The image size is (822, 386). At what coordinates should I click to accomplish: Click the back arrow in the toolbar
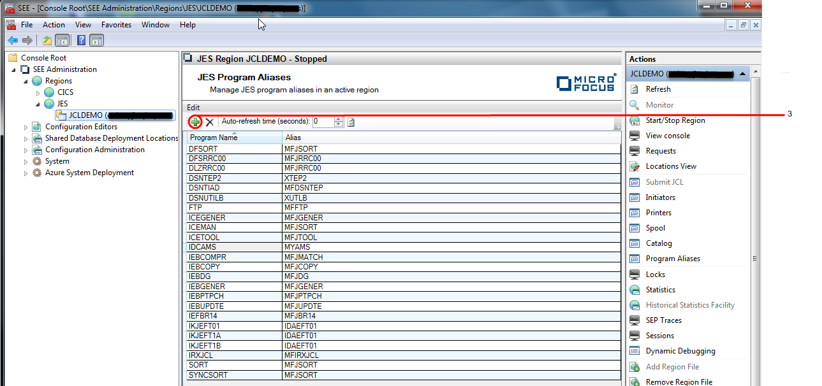click(x=12, y=41)
